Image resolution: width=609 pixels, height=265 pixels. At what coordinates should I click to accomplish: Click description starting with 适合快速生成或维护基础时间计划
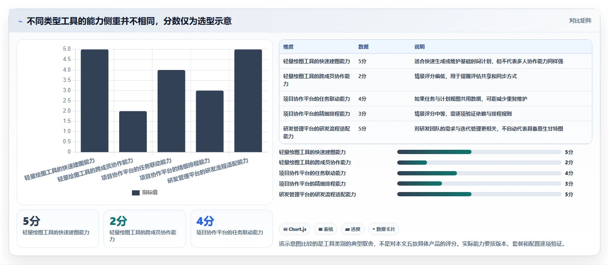(x=489, y=61)
